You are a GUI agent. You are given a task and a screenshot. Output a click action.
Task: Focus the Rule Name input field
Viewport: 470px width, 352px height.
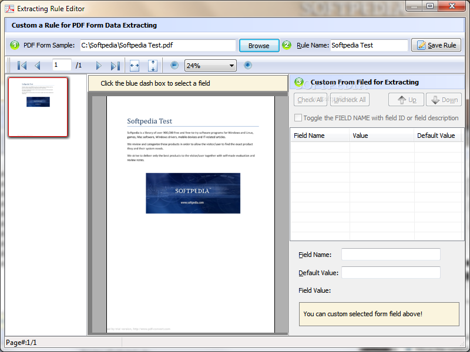(369, 45)
